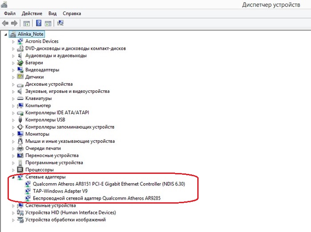Expand the Аудиовходы и аудиовыходы category
311x232 pixels.
point(13,56)
